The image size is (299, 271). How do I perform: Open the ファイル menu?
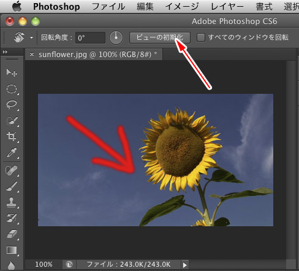point(108,7)
